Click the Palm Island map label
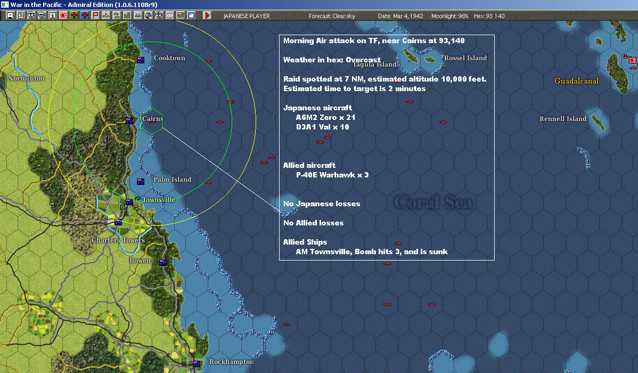The height and width of the screenshot is (373, 638). [172, 179]
